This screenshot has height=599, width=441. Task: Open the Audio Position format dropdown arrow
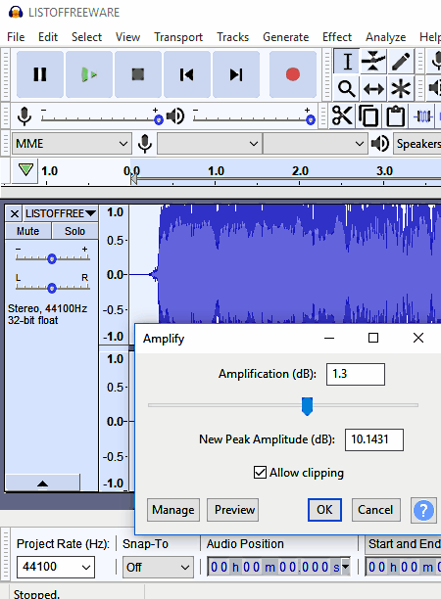345,566
